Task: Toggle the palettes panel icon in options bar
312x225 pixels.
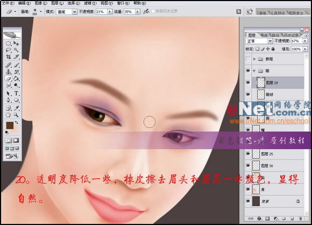Action: (239, 11)
